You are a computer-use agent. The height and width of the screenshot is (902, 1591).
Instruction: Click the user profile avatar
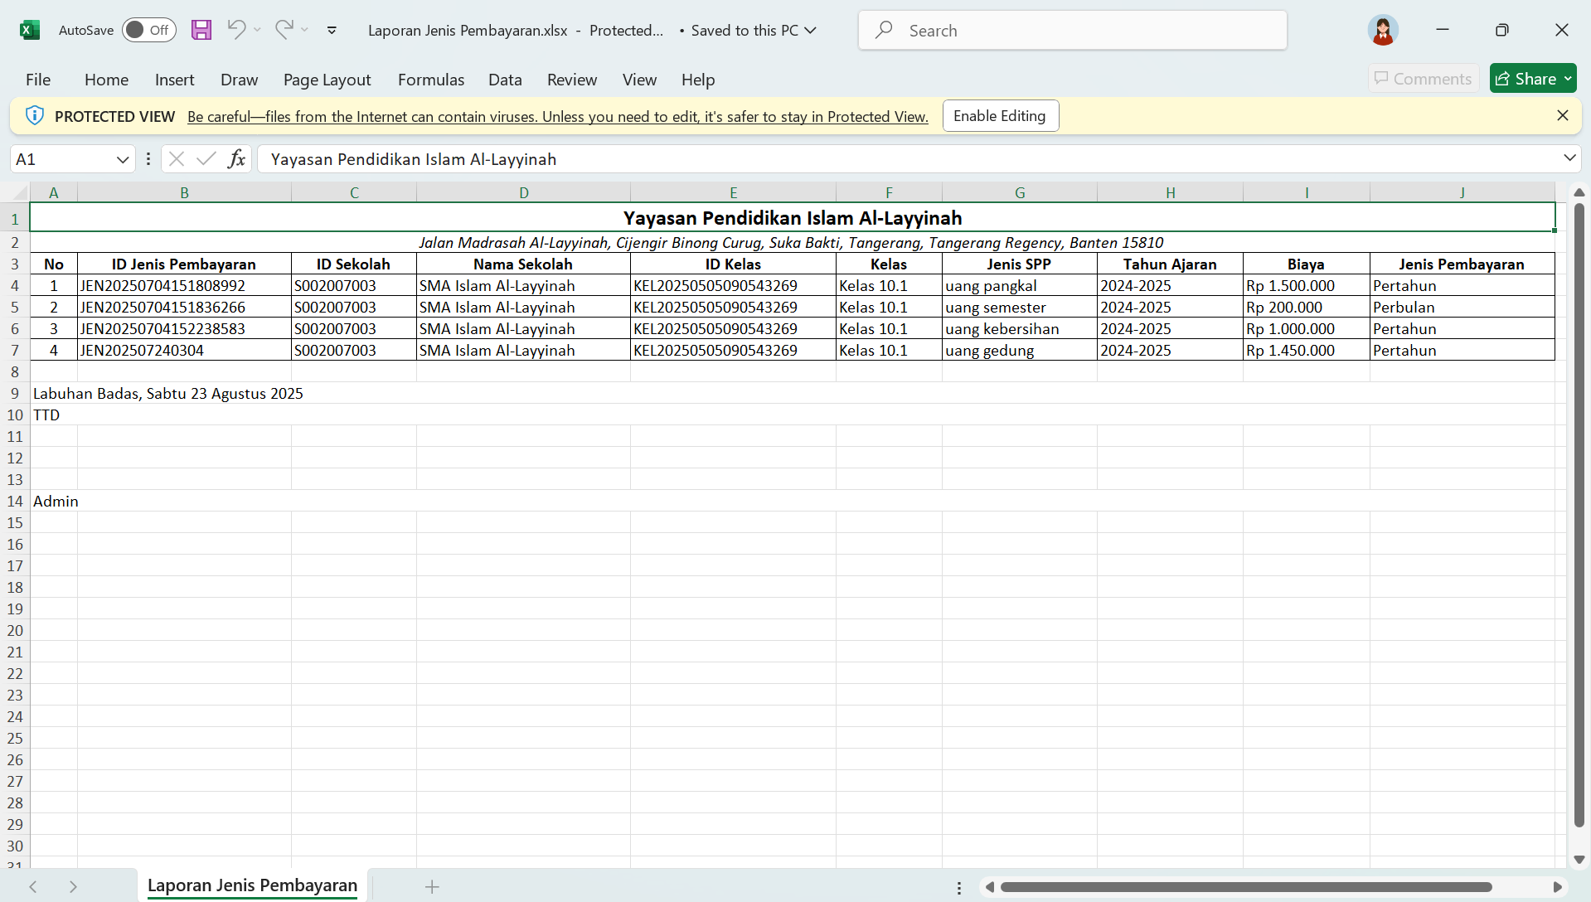(x=1382, y=30)
